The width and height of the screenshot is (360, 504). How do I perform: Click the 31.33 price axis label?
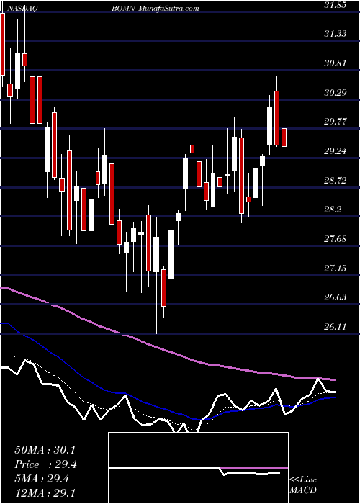[336, 33]
